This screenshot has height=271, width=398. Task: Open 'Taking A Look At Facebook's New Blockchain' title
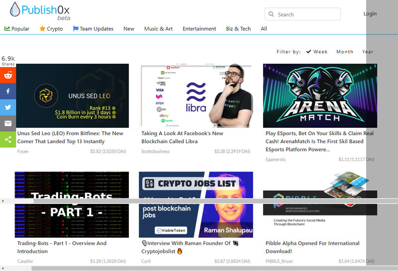coord(182,137)
